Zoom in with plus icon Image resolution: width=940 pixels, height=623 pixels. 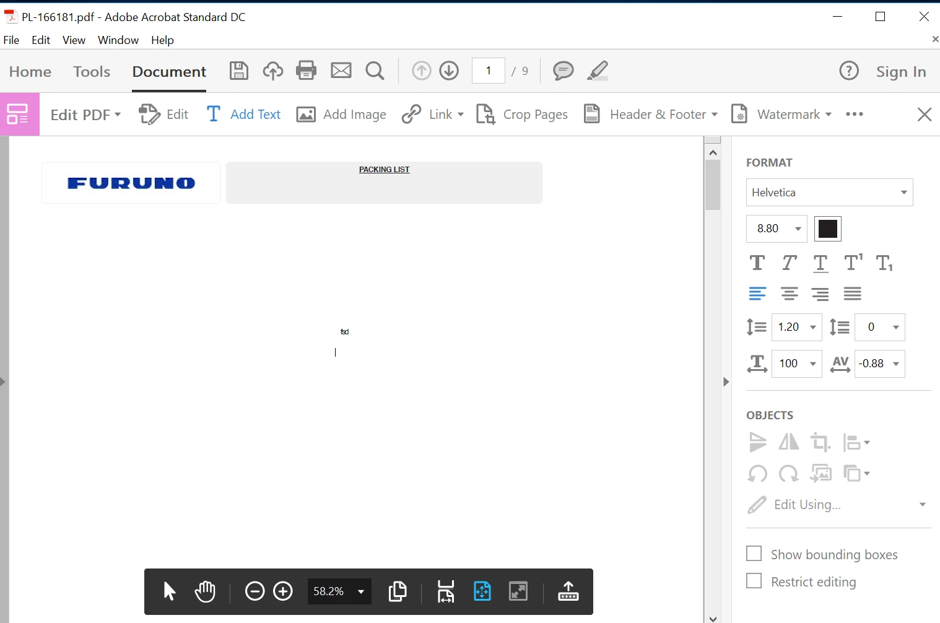(x=283, y=591)
